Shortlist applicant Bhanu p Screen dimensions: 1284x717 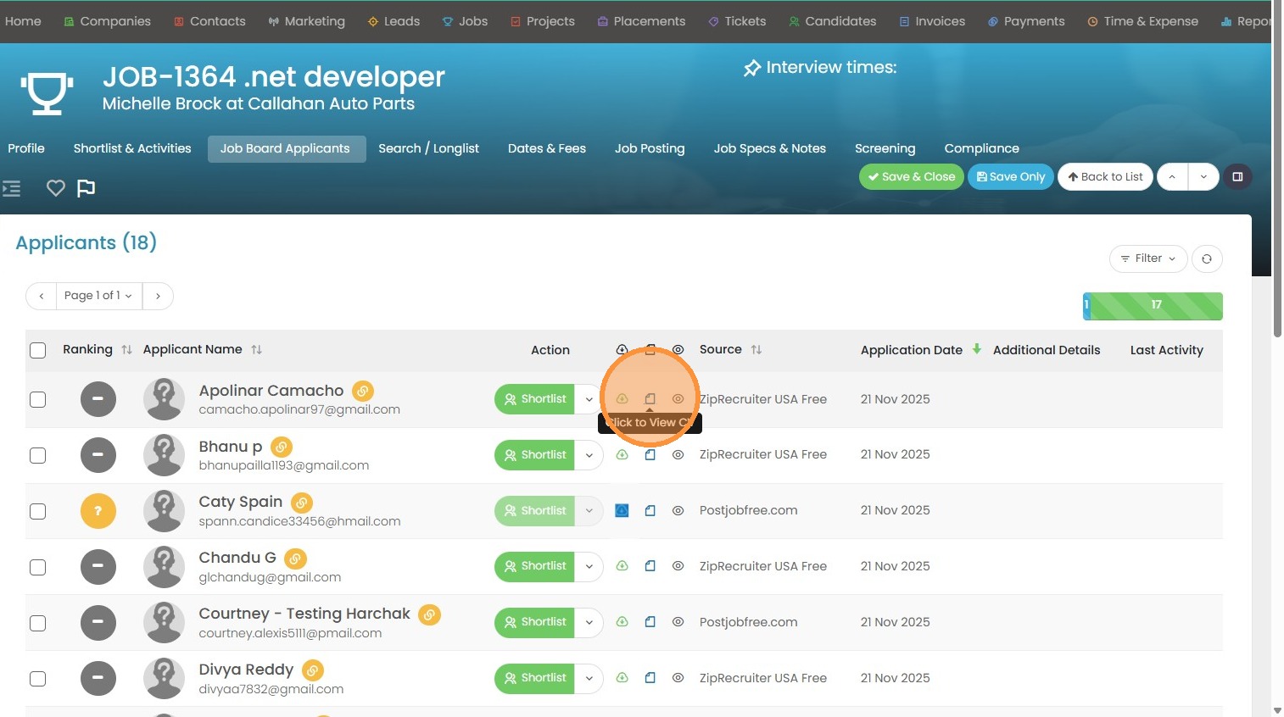[534, 455]
